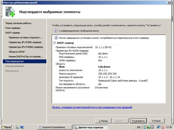Click the EN language indicator
This screenshot has width=174, height=130.
(x=139, y=127)
